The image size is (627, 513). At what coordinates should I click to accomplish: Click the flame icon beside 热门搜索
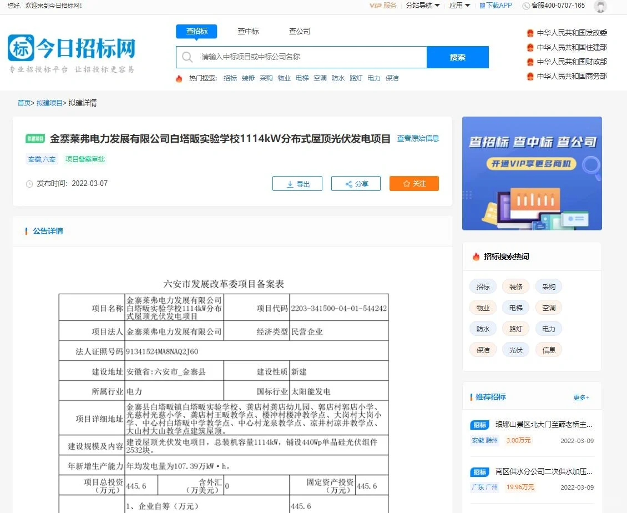(179, 78)
